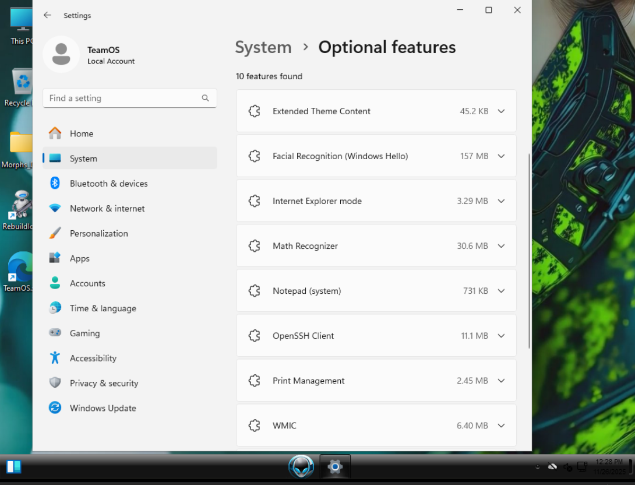635x485 pixels.
Task: Expand the Extended Theme Content feature
Action: tap(500, 111)
